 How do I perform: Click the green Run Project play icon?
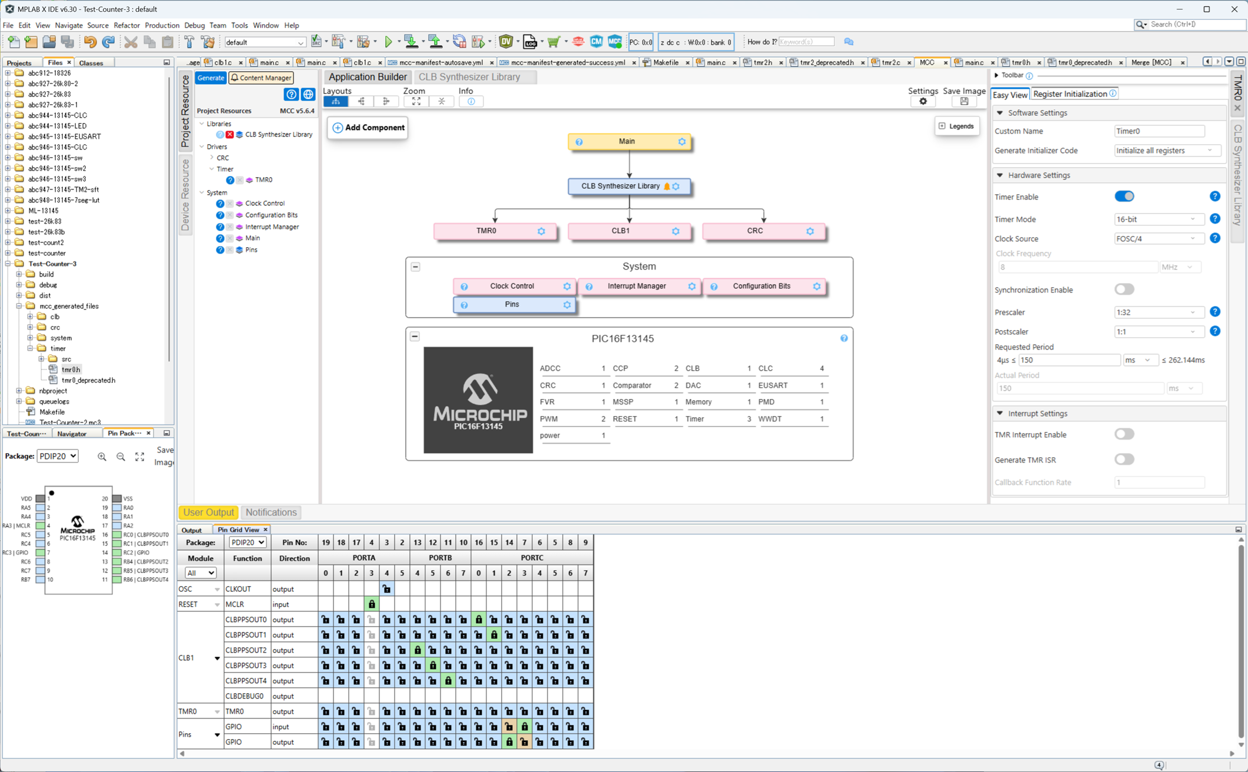coord(388,42)
